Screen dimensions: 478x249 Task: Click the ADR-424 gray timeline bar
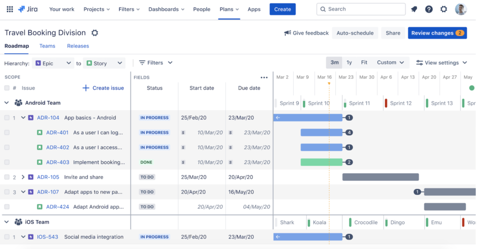(445, 207)
